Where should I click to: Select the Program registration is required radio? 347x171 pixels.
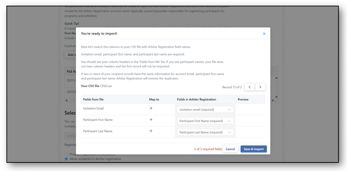click(66, 154)
